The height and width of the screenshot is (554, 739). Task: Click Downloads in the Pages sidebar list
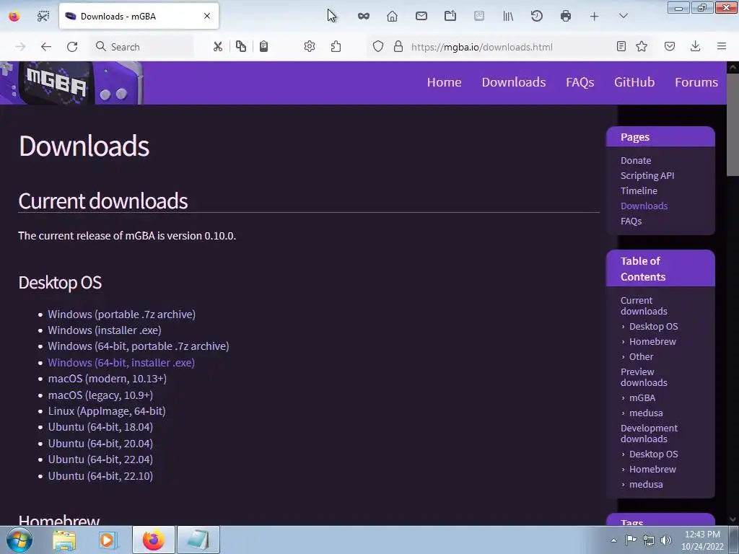[644, 206]
